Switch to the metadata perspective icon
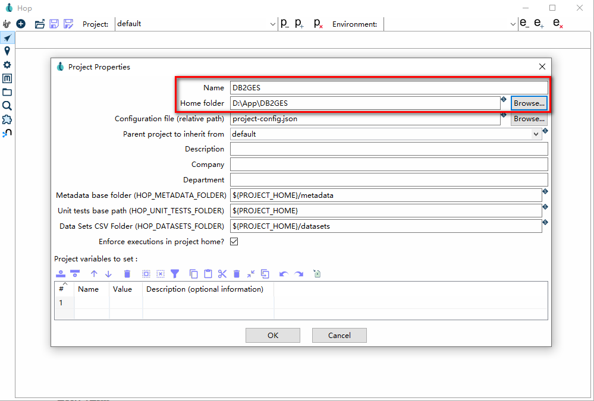 click(7, 78)
